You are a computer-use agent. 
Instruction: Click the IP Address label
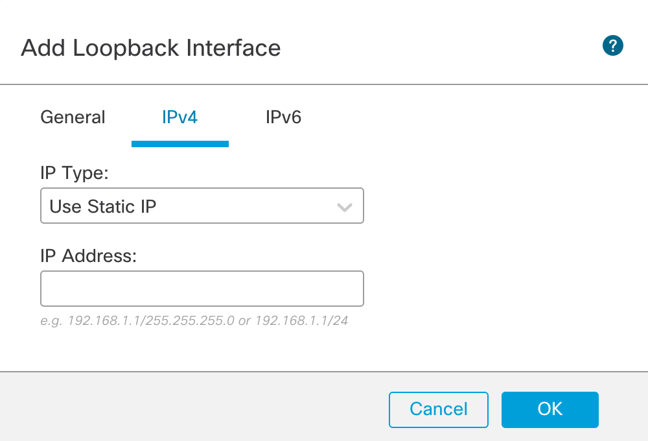[x=89, y=256]
